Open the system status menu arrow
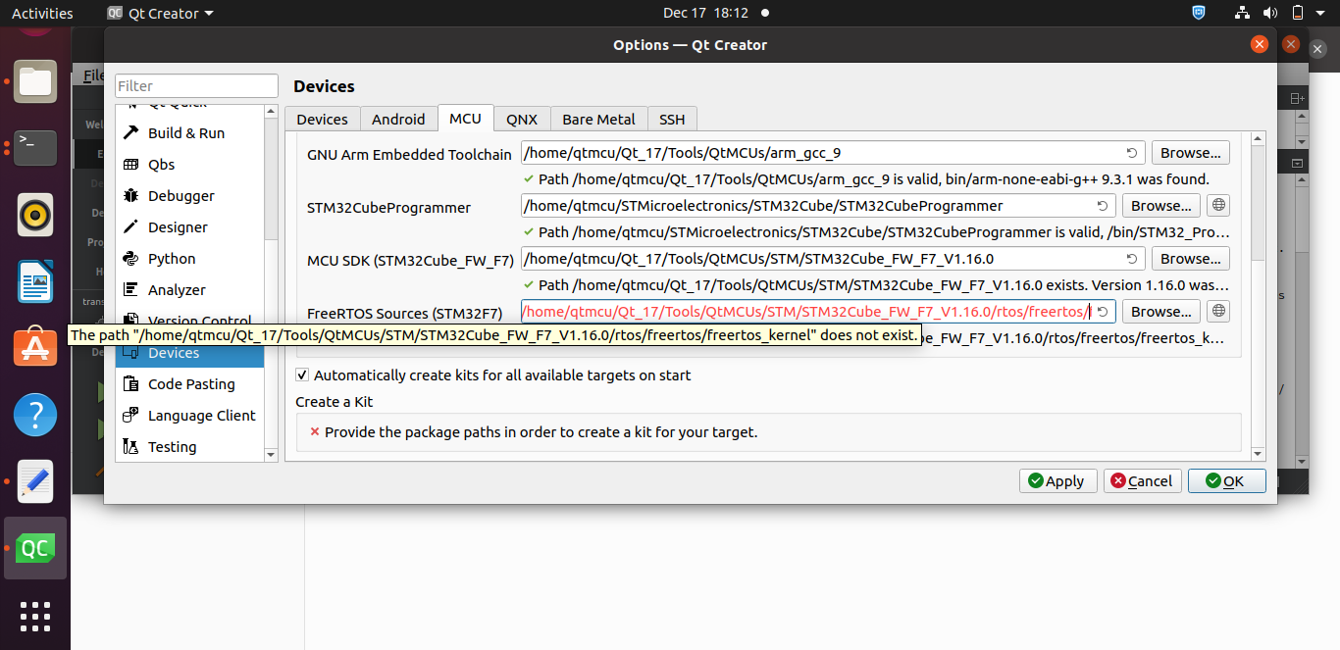The width and height of the screenshot is (1340, 650). [x=1320, y=13]
